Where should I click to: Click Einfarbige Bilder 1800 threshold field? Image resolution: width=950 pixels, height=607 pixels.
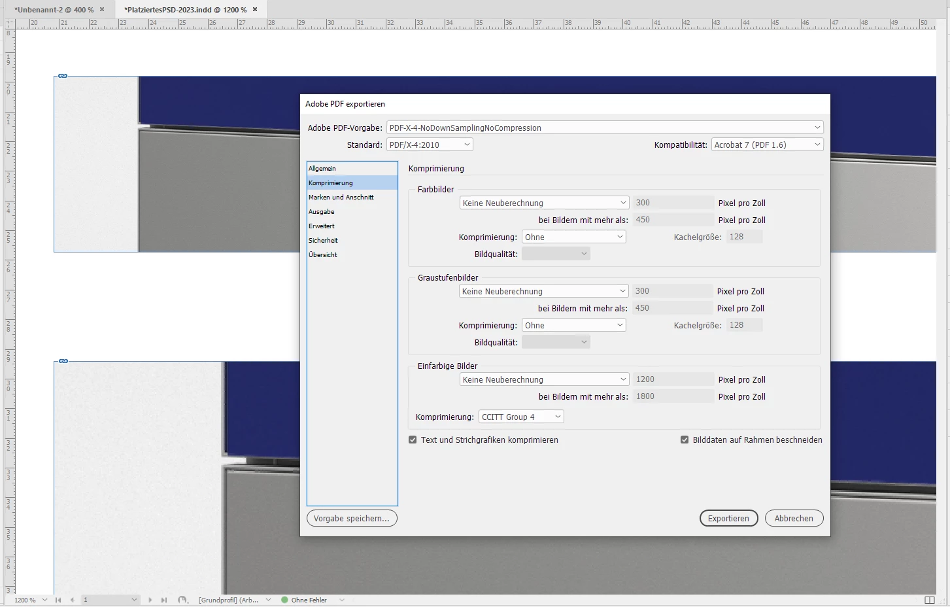click(673, 396)
